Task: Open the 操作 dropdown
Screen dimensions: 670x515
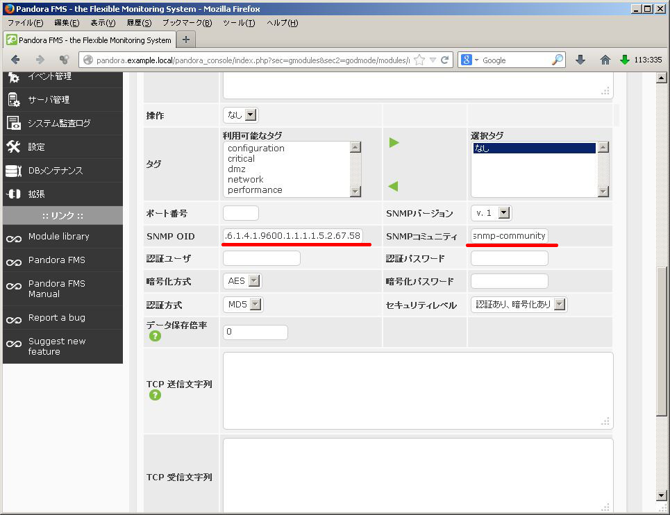Action: coord(240,115)
